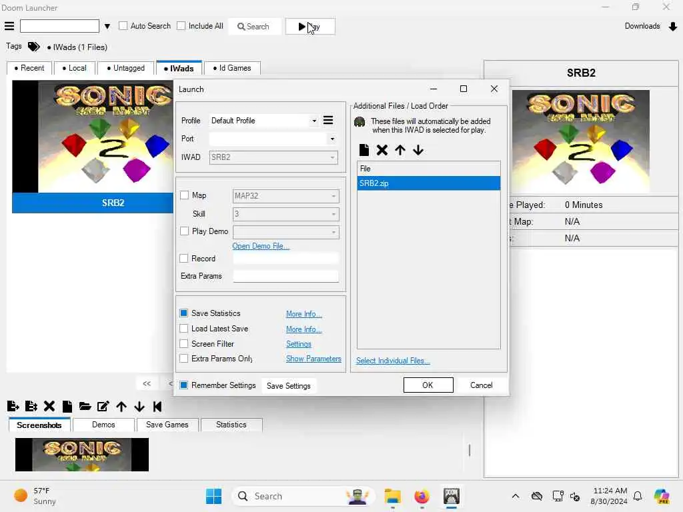This screenshot has height=512, width=683.
Task: Click the Sonic screenshot thumbnail at bottom
Action: [x=82, y=455]
